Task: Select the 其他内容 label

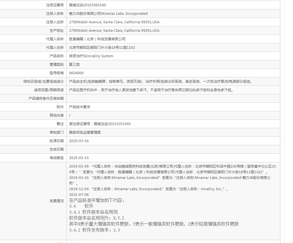Action: pos(57,116)
